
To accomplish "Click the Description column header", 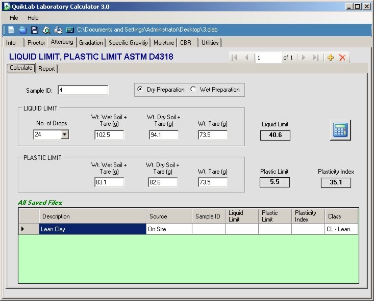I will (92, 216).
